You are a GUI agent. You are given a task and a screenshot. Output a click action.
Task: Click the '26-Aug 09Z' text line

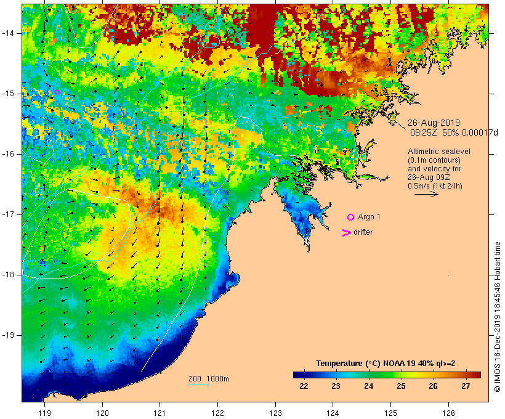pyautogui.click(x=429, y=177)
